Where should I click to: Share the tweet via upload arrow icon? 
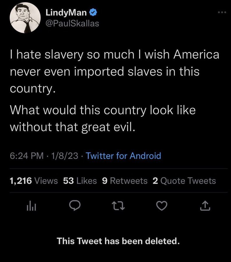click(205, 206)
